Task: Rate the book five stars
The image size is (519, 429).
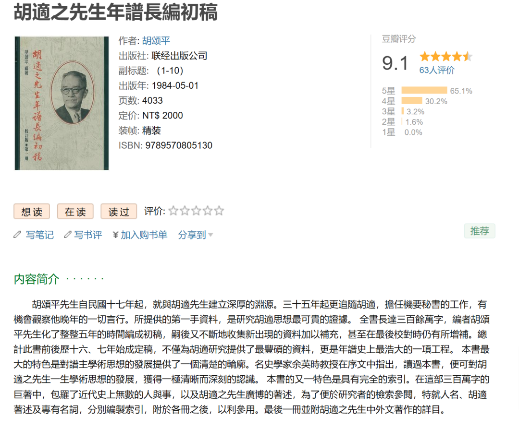Action: click(219, 211)
